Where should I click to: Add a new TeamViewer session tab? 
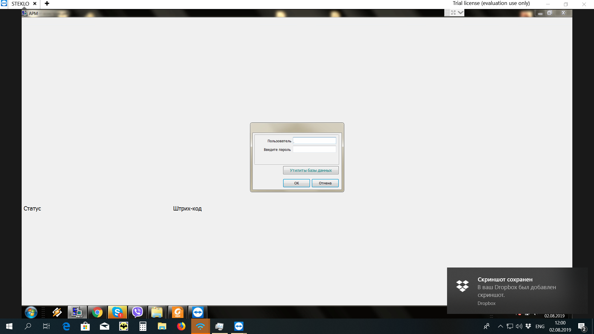(x=47, y=3)
